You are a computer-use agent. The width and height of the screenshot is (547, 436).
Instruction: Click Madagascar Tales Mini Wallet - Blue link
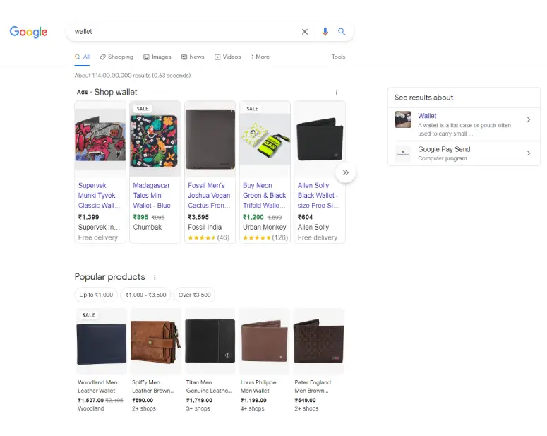(152, 195)
